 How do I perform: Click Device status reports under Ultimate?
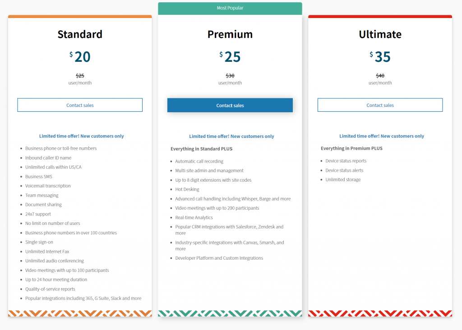pos(346,160)
